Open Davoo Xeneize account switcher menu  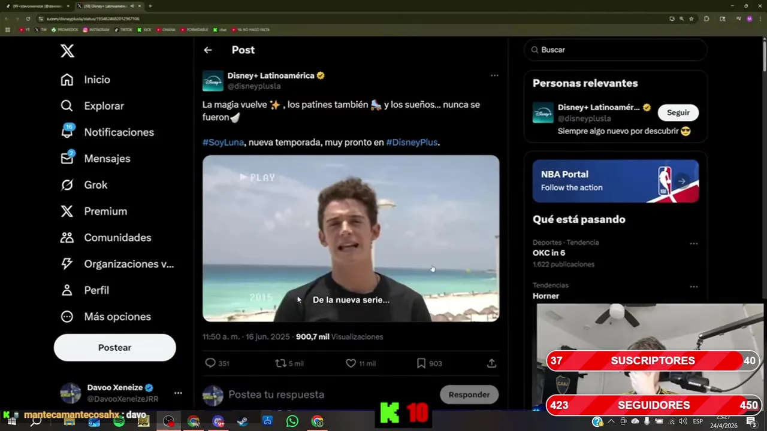[x=122, y=393]
